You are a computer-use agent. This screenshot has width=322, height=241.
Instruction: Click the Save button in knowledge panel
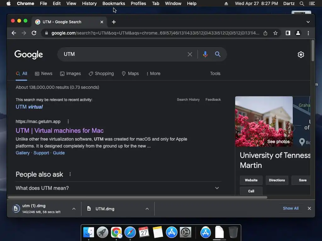301,180
